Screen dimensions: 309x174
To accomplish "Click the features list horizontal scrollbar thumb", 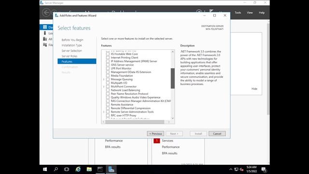I will (x=135, y=122).
